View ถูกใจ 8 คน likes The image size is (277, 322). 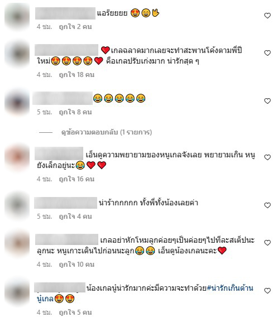75,112
